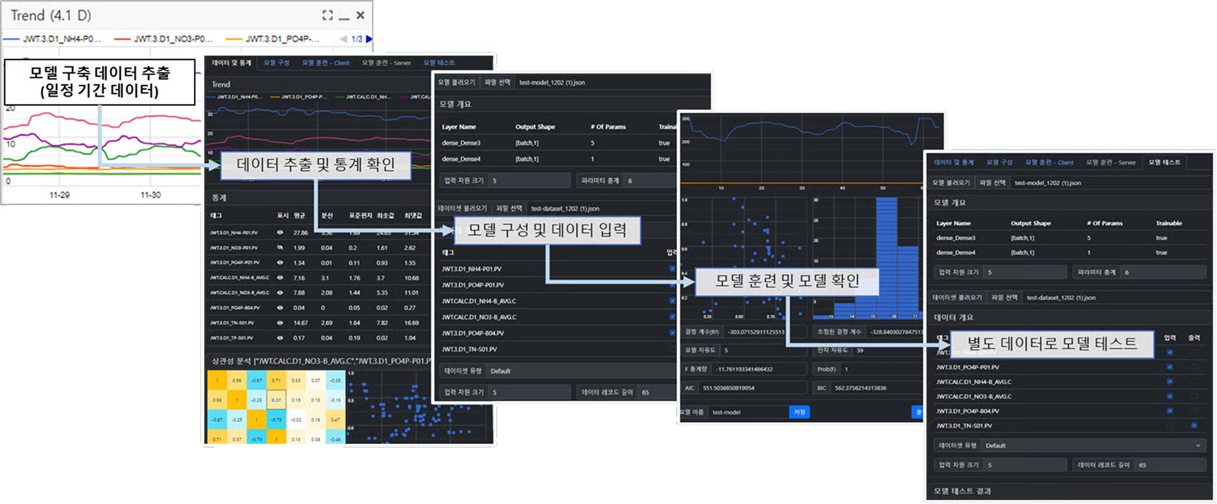Go to previous legend page in Trend window
Image resolution: width=1217 pixels, height=504 pixels.
pyautogui.click(x=344, y=39)
